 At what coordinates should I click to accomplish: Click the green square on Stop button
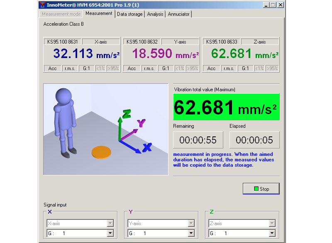[x=256, y=189]
